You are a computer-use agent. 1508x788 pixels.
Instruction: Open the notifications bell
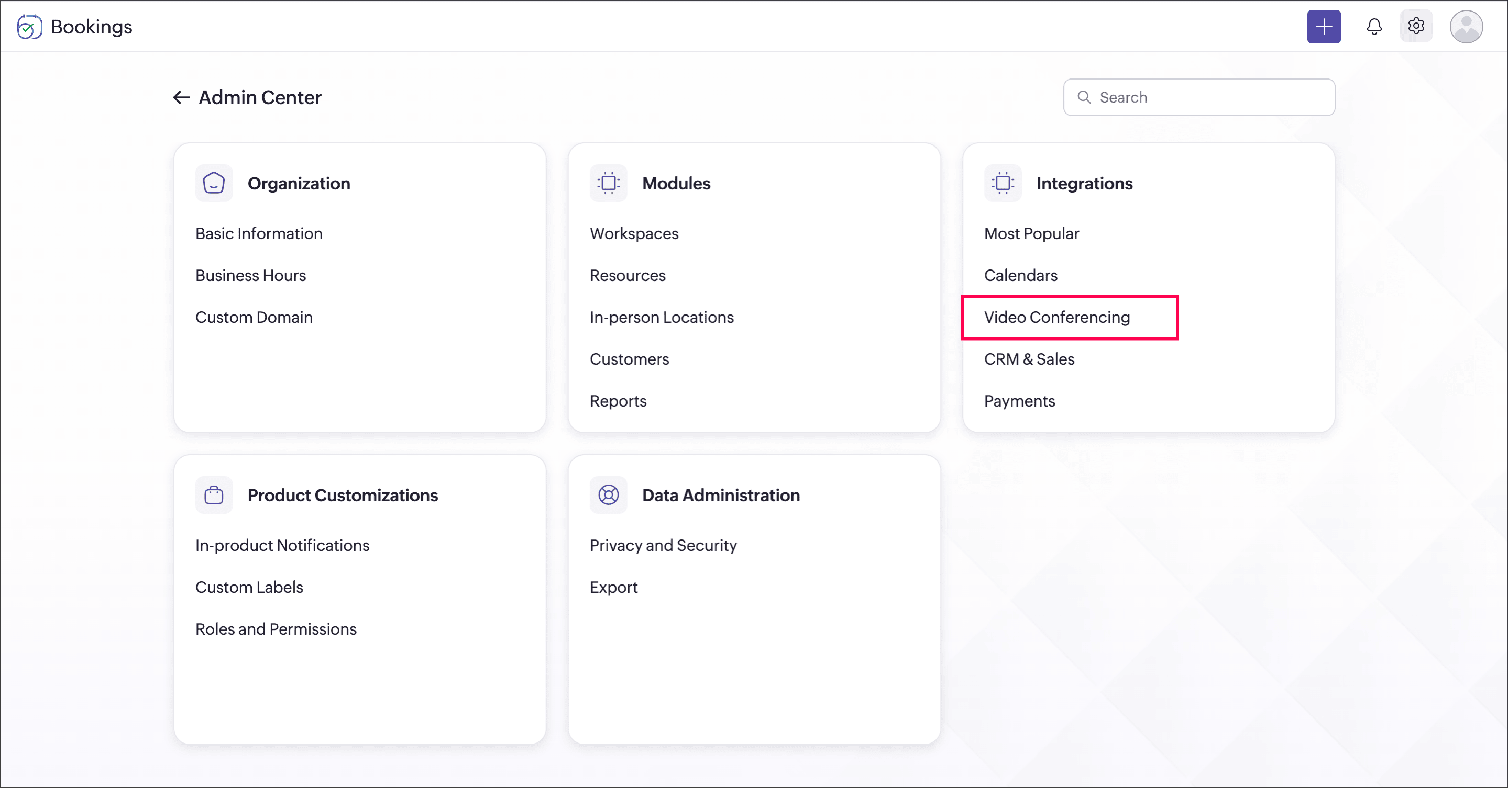1373,27
